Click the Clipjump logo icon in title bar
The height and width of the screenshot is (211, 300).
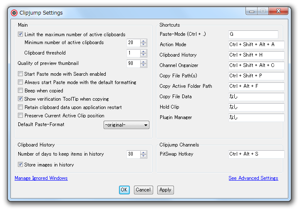point(14,13)
